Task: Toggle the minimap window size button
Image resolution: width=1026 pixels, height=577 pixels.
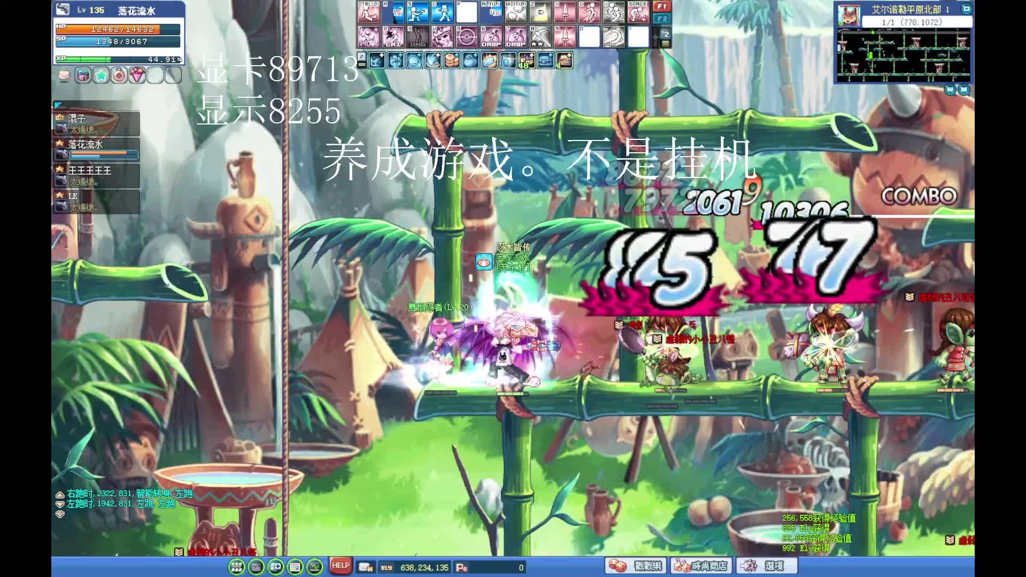Action: coord(966,9)
